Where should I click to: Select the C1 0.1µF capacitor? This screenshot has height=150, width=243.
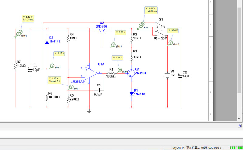(98, 90)
